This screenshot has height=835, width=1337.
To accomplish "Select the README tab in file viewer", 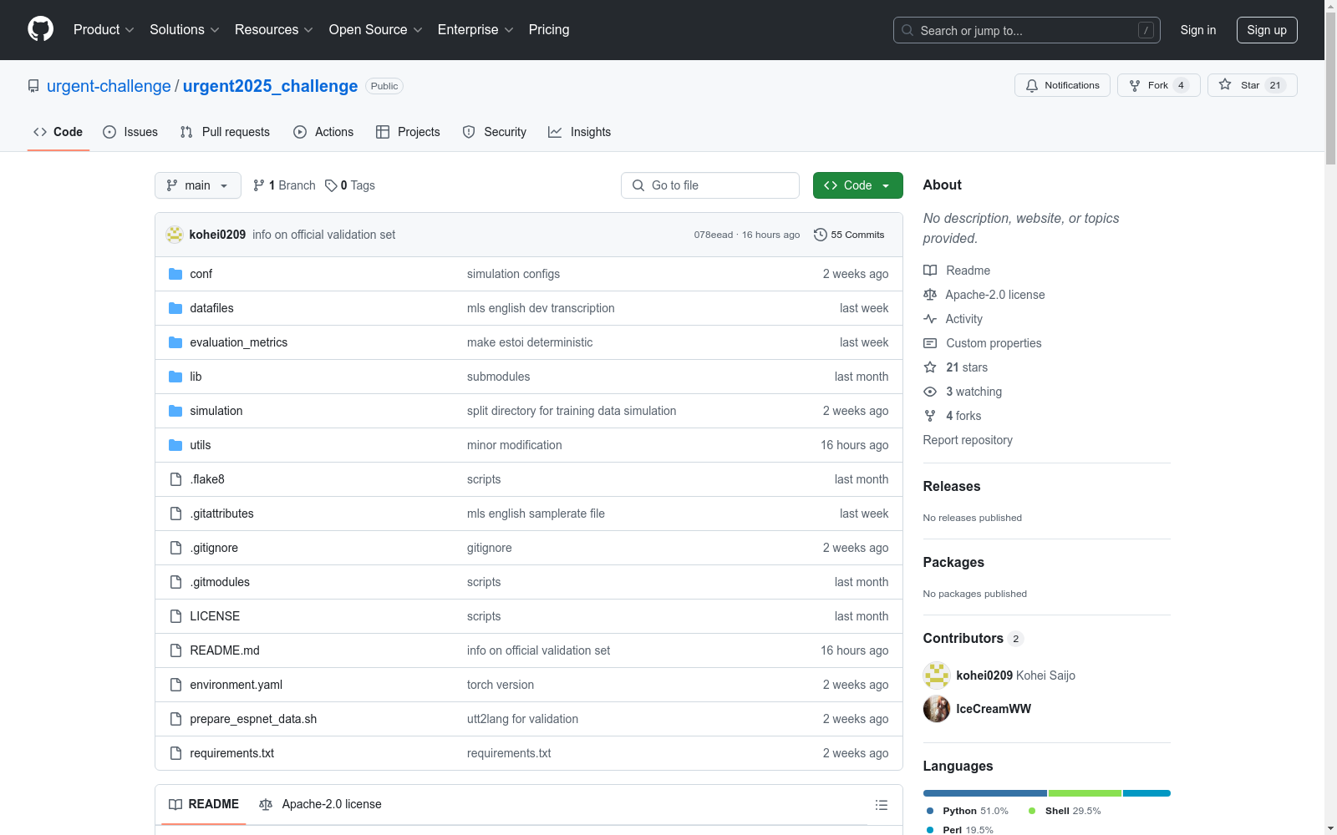I will [x=204, y=804].
